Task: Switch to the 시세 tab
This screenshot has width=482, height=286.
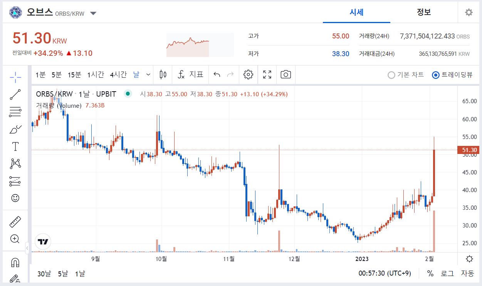Action: coord(356,12)
